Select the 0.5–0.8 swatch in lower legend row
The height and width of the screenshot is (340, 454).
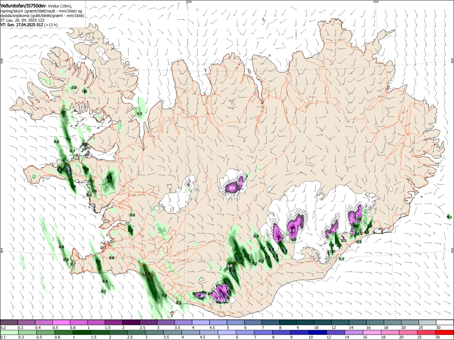[x=45, y=333]
